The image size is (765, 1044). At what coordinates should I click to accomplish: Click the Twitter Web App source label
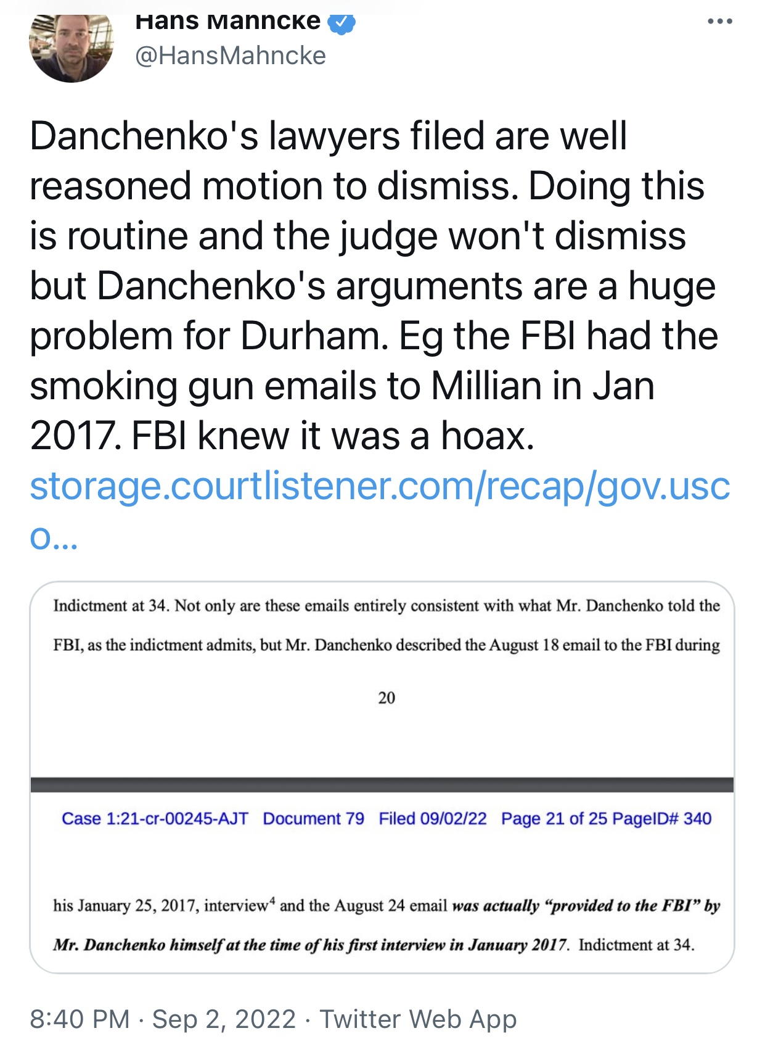(418, 1019)
